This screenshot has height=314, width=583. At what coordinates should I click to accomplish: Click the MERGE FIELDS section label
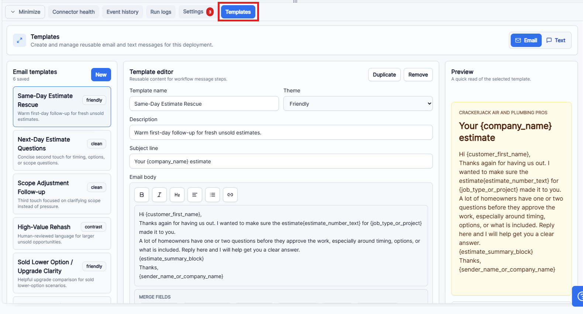tap(155, 297)
